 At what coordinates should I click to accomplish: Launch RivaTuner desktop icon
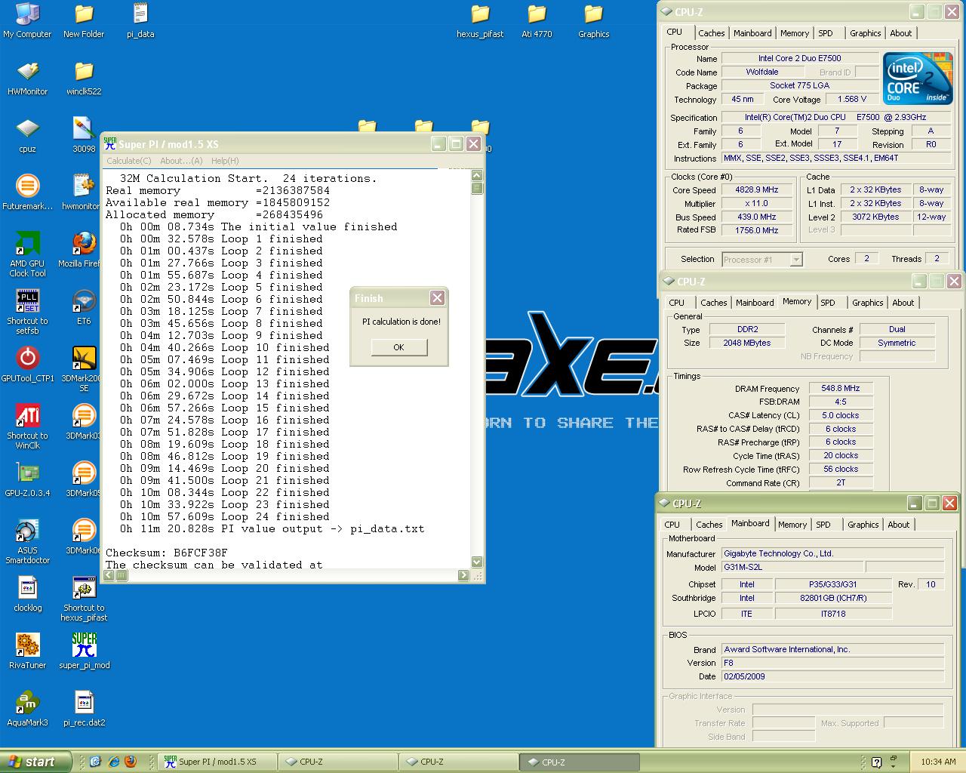tap(27, 651)
